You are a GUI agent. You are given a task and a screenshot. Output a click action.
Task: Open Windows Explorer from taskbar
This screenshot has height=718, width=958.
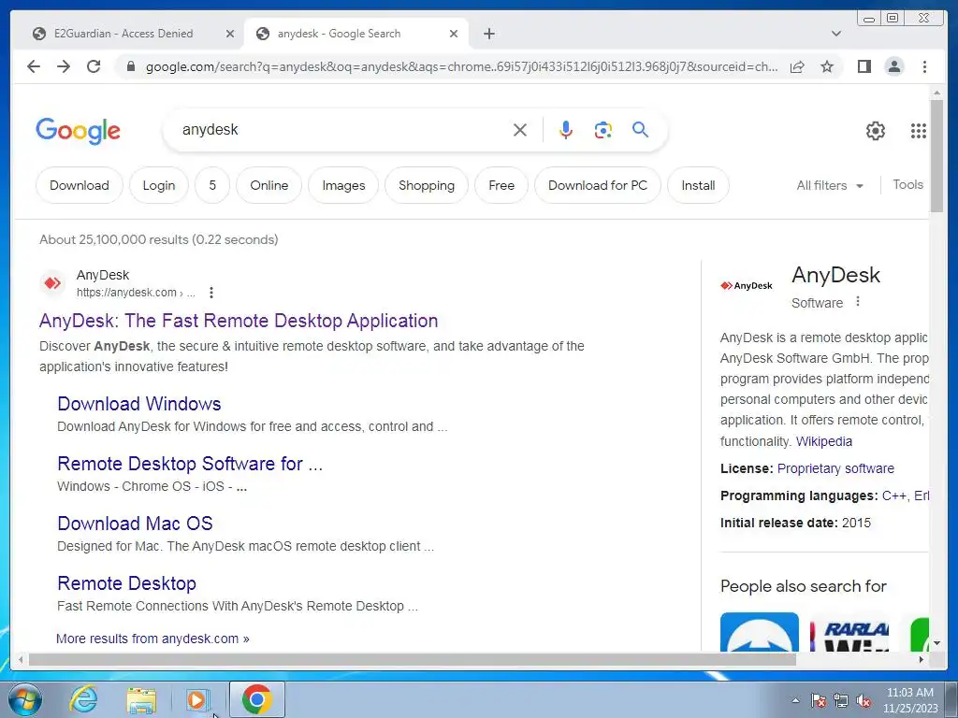(x=141, y=699)
